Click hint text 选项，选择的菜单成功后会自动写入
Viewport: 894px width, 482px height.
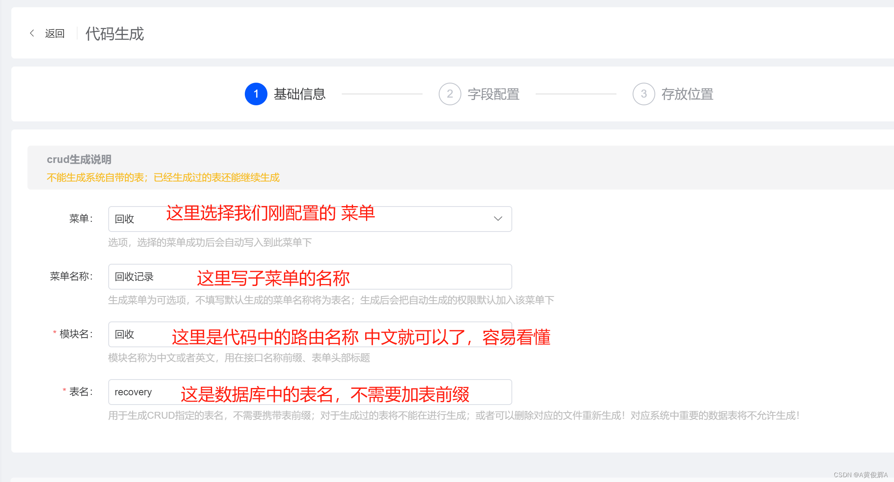(x=210, y=242)
